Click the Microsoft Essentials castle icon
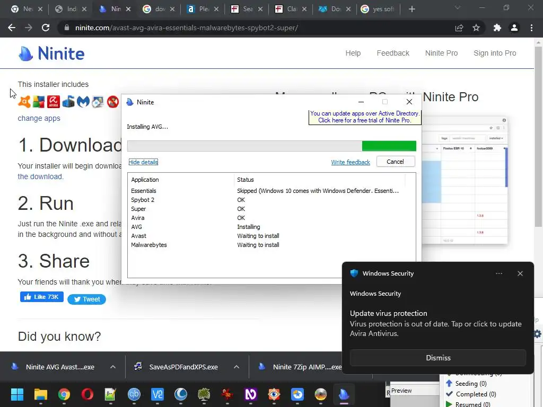Image resolution: width=543 pixels, height=407 pixels. coord(68,102)
